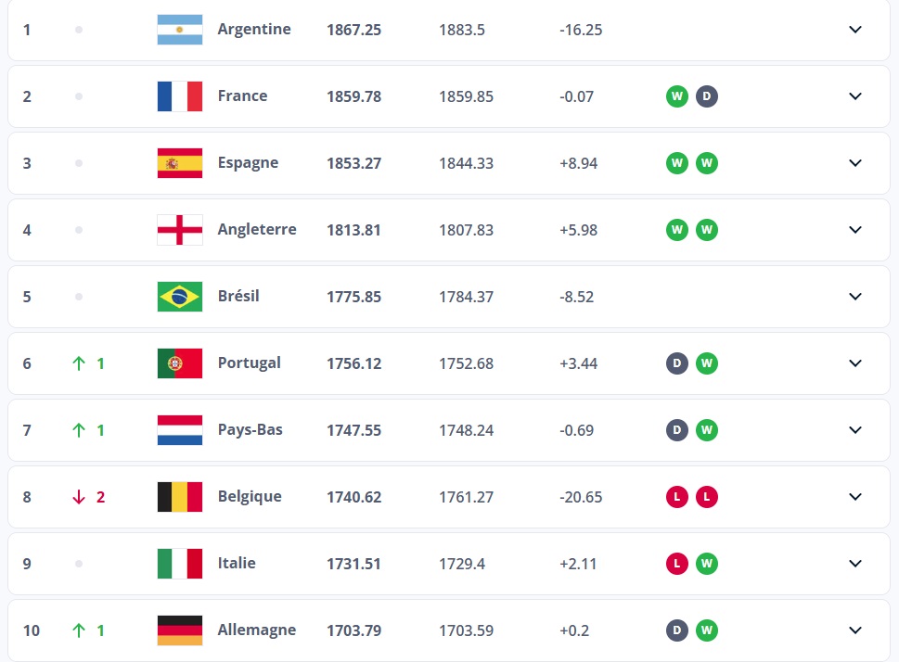Click Portugal's green up arrow indicator
The width and height of the screenshot is (899, 662).
tap(79, 363)
